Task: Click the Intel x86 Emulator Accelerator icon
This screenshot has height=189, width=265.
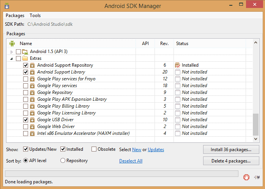Action: click(32, 134)
